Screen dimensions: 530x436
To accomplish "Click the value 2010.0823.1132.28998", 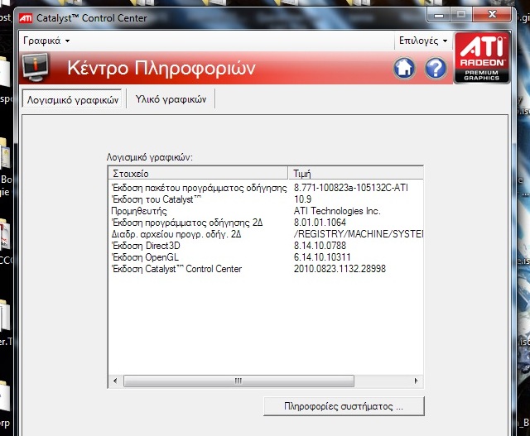I will pyautogui.click(x=340, y=269).
